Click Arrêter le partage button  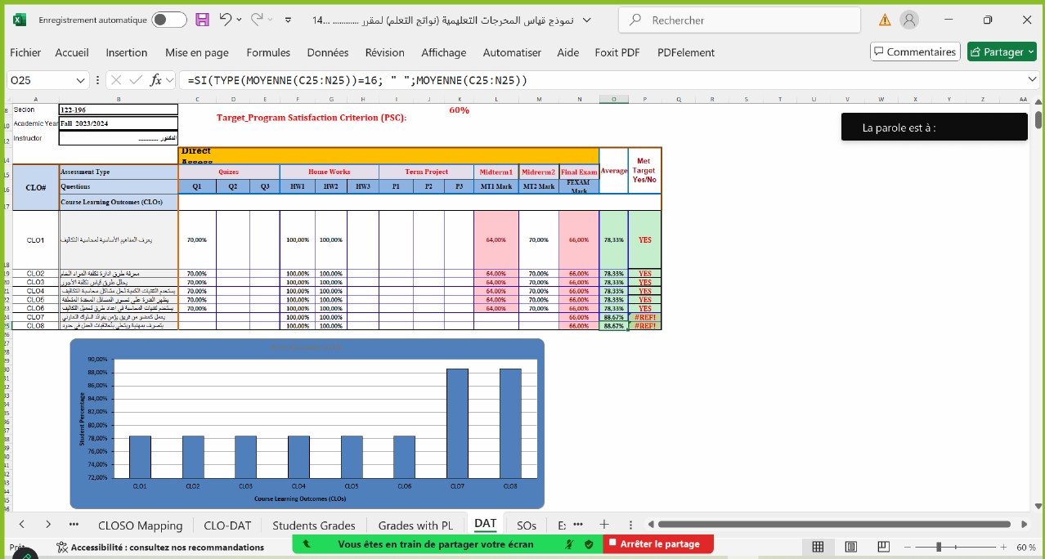(x=658, y=543)
